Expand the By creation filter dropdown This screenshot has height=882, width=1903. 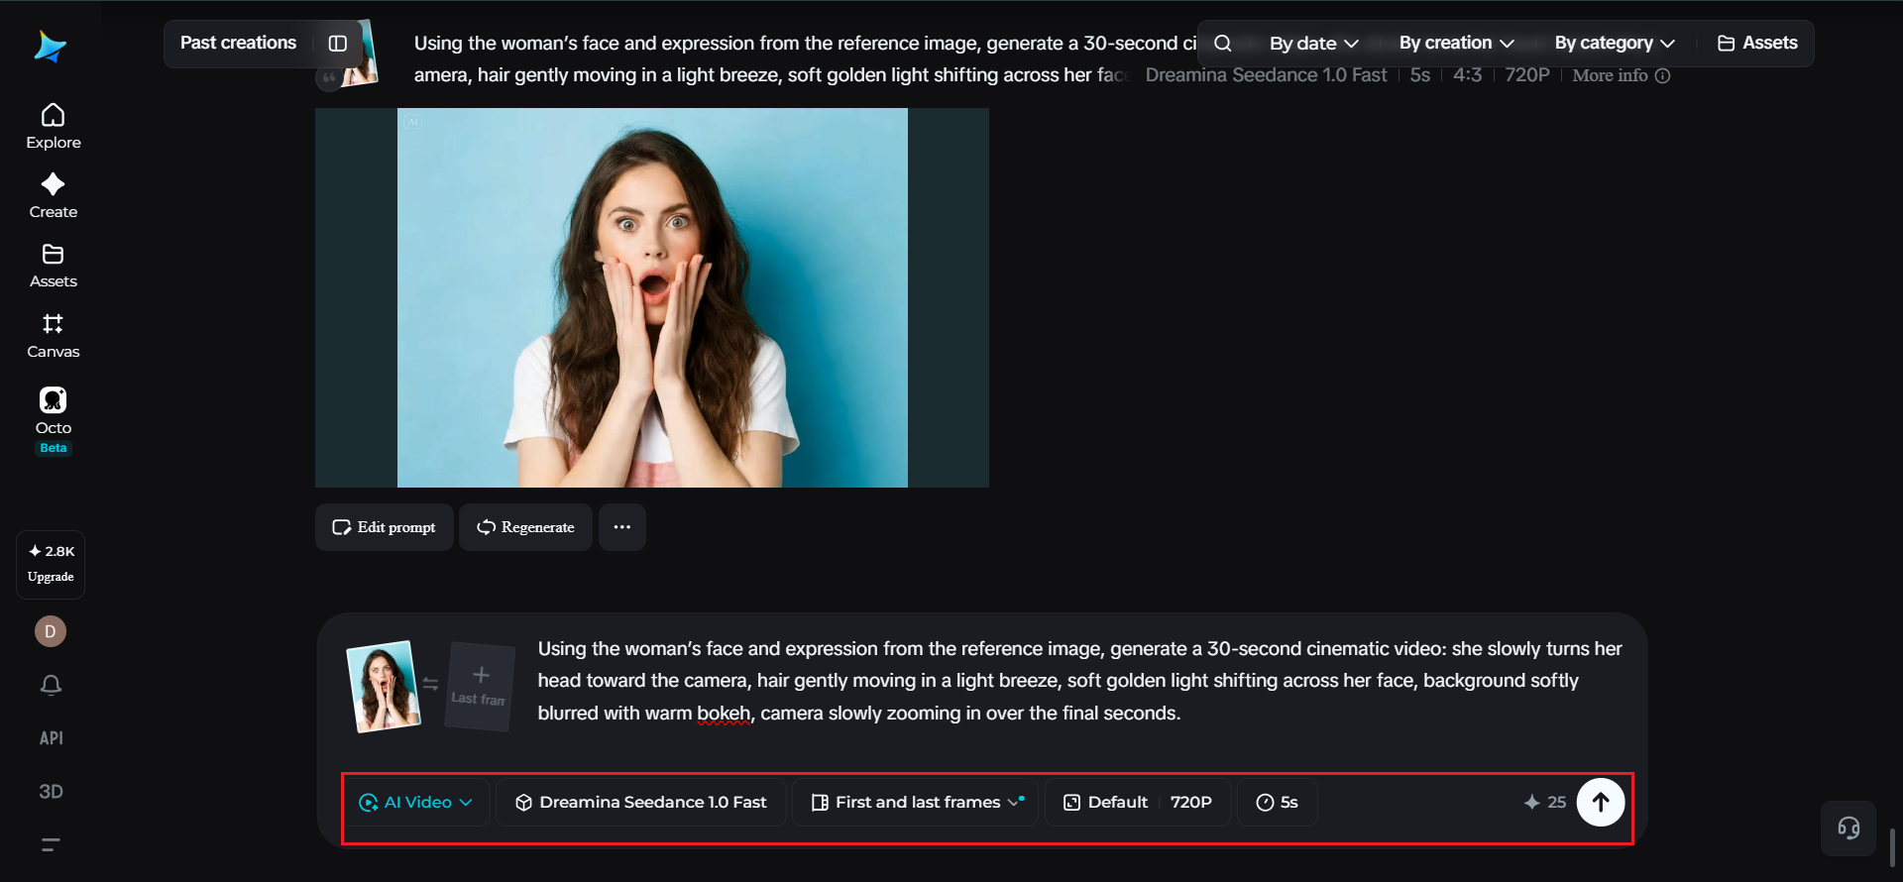tap(1456, 43)
